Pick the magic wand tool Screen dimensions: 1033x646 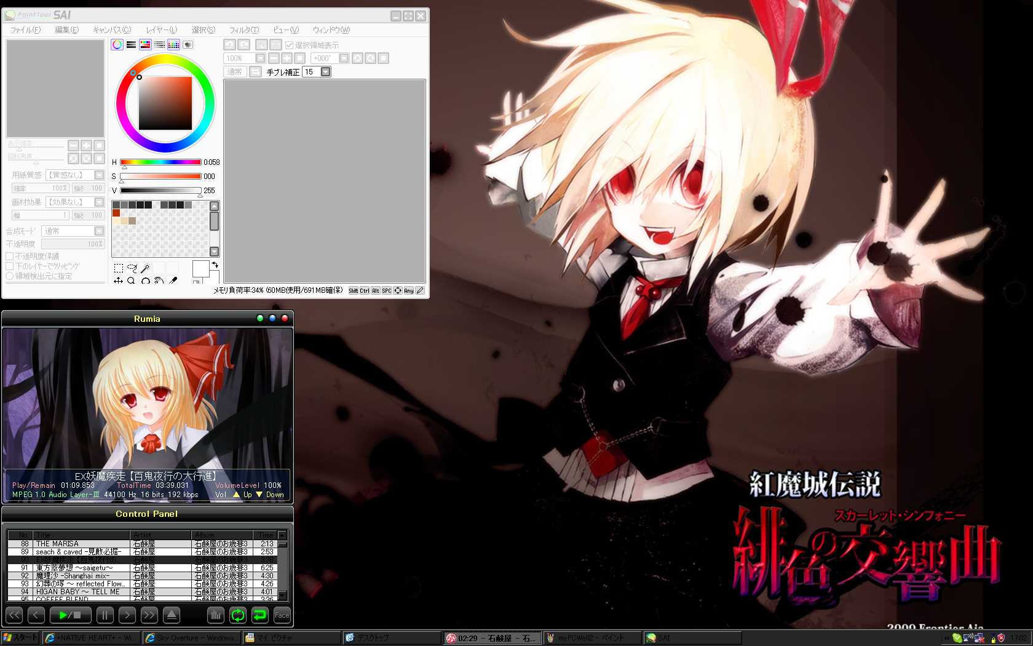[x=145, y=268]
